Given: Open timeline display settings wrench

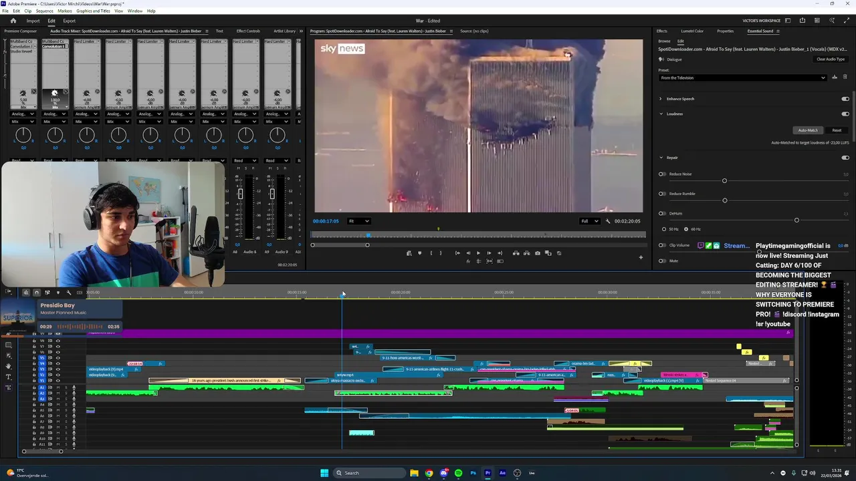Looking at the screenshot, I should [x=69, y=293].
